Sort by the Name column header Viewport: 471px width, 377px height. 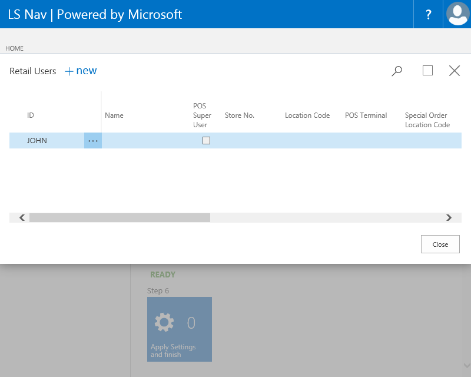(x=114, y=115)
